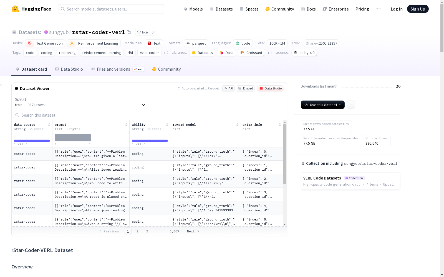Click the Hugging Face logo icon
The image size is (444, 277).
(x=15, y=9)
